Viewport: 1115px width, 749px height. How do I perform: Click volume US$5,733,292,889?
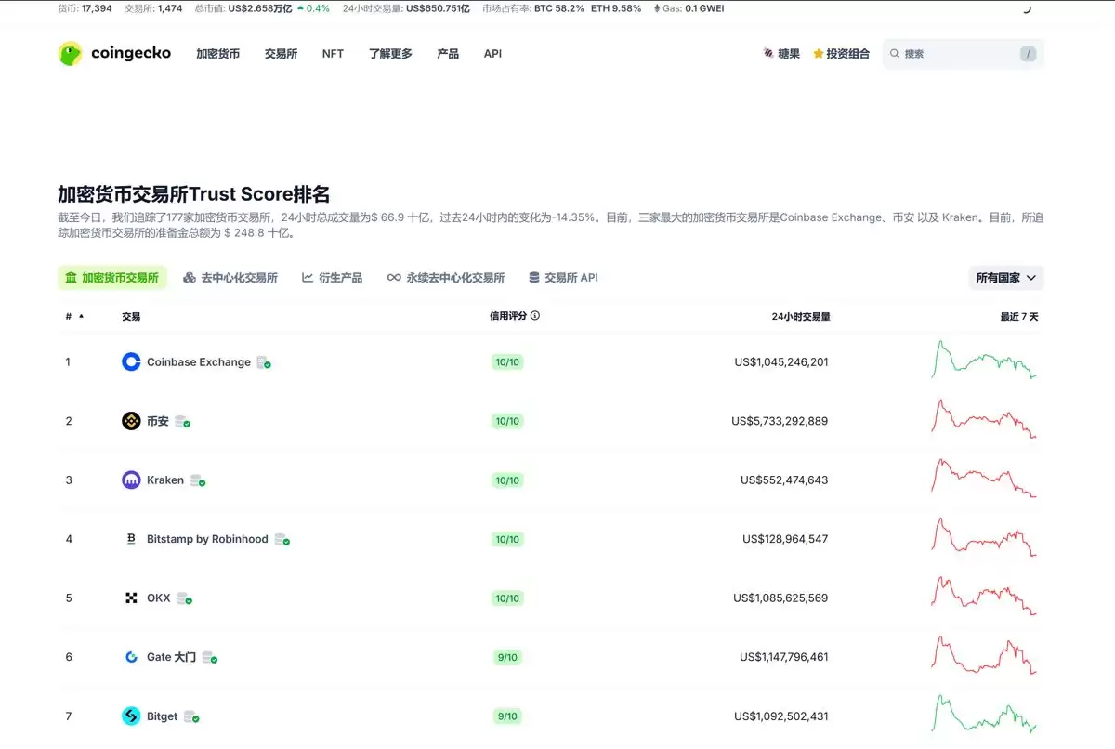pos(780,421)
